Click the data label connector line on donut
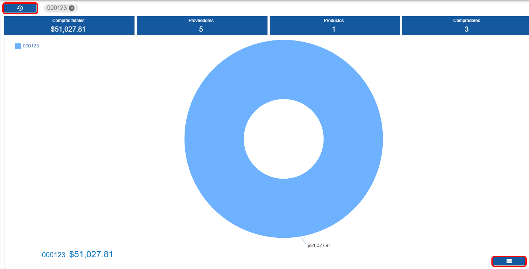529x269 pixels. [x=304, y=240]
